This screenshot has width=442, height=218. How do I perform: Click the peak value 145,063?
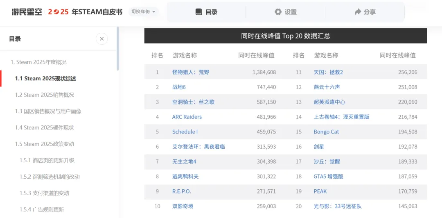(408, 207)
